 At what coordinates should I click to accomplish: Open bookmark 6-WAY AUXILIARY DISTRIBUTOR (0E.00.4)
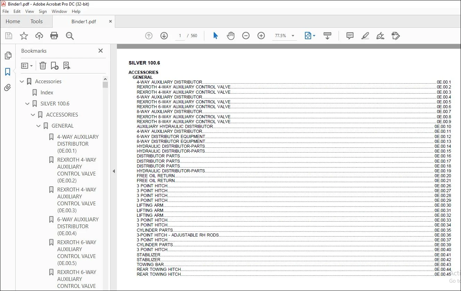click(x=78, y=226)
